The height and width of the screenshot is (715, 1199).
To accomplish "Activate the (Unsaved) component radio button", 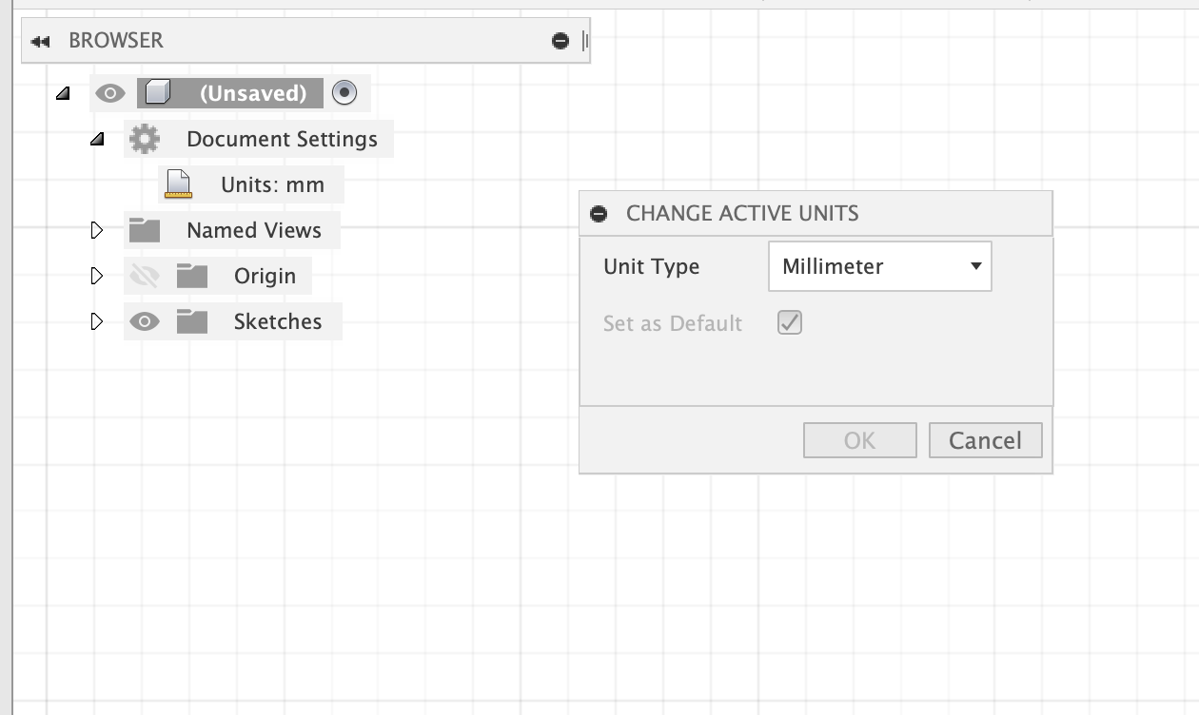I will click(344, 93).
